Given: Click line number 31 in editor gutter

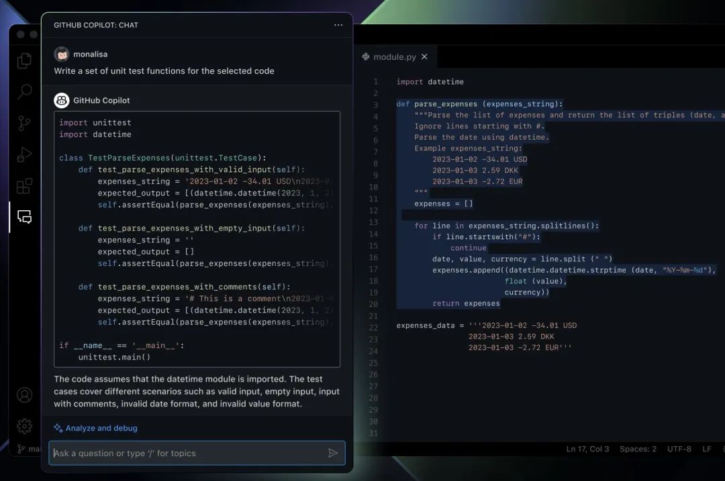Looking at the screenshot, I should click(x=373, y=433).
